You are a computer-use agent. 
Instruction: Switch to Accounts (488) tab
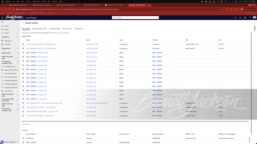[54, 29]
